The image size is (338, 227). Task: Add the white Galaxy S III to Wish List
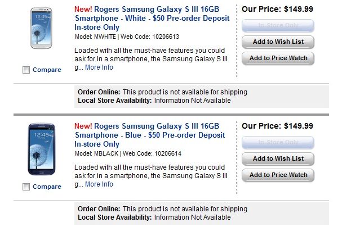tap(278, 42)
